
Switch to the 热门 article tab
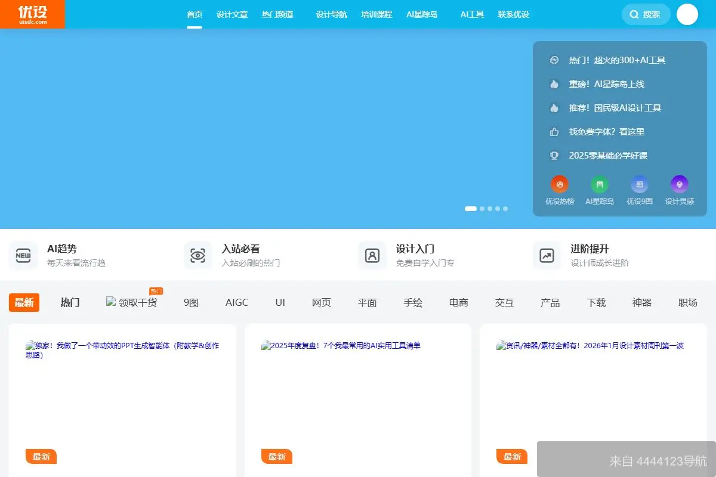[x=70, y=302]
